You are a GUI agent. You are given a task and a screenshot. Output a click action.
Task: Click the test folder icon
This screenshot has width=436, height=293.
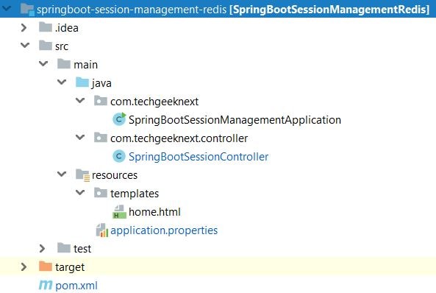coord(64,247)
